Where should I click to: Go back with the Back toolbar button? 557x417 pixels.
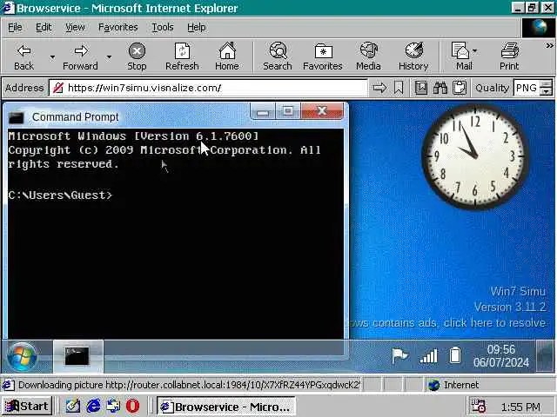(24, 56)
